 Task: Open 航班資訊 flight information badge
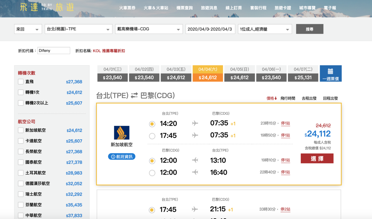(x=122, y=157)
